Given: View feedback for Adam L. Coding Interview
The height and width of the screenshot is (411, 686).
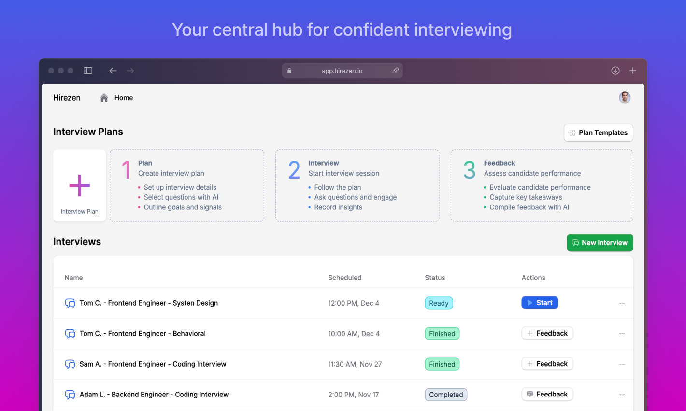Looking at the screenshot, I should pyautogui.click(x=547, y=394).
